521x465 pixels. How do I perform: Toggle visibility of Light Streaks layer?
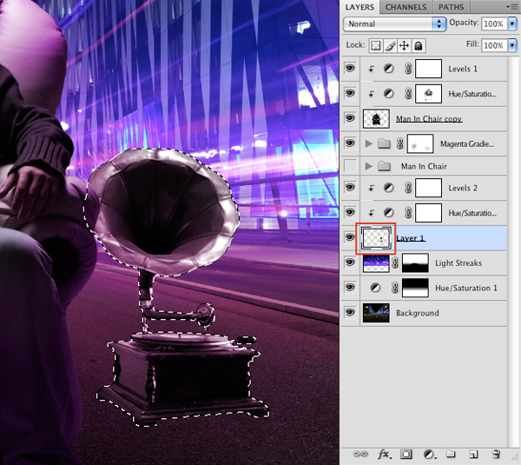pyautogui.click(x=350, y=263)
